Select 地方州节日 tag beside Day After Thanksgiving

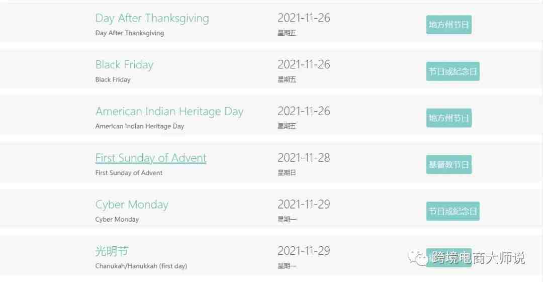tap(449, 25)
